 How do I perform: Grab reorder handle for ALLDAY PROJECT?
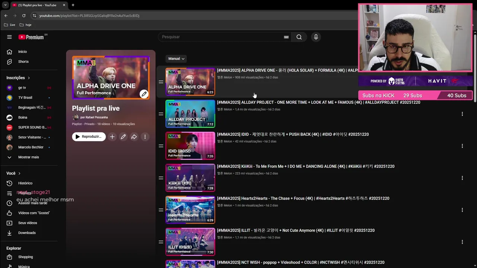161,114
